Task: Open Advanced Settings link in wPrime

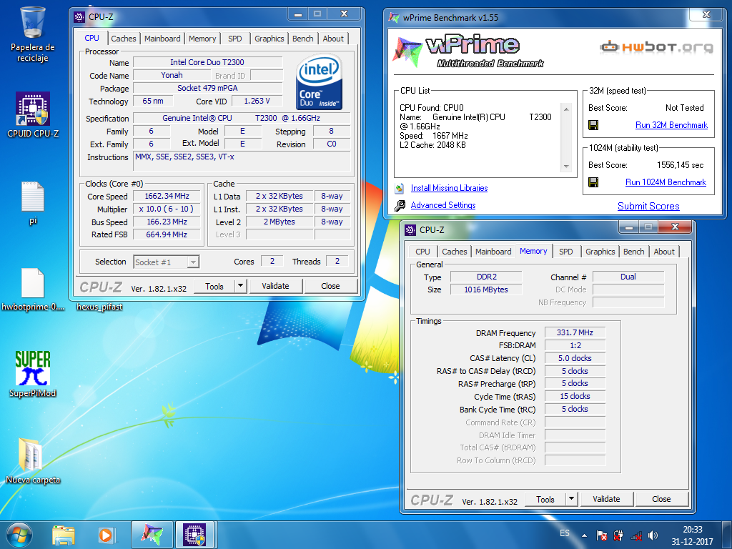Action: pyautogui.click(x=443, y=205)
